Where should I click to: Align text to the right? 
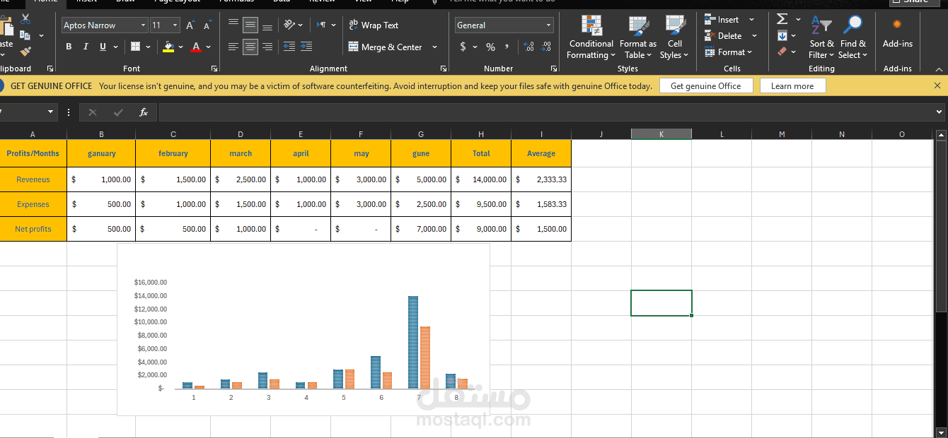(267, 47)
